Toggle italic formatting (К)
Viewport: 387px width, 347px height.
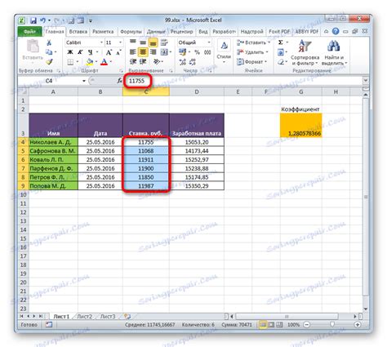[x=80, y=52]
